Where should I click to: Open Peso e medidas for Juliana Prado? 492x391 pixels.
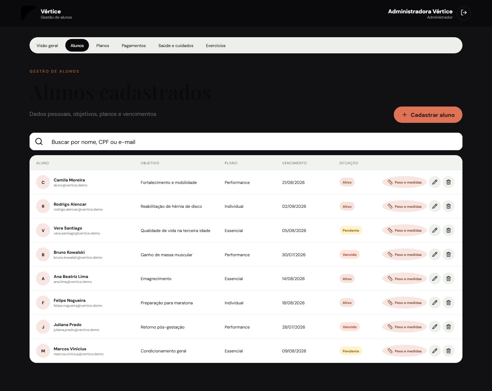[x=404, y=327]
